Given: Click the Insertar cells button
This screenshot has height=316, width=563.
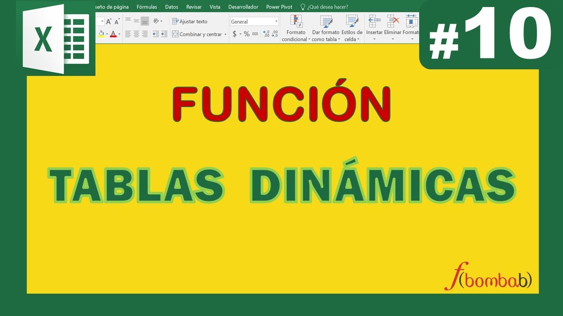Looking at the screenshot, I should tap(374, 29).
